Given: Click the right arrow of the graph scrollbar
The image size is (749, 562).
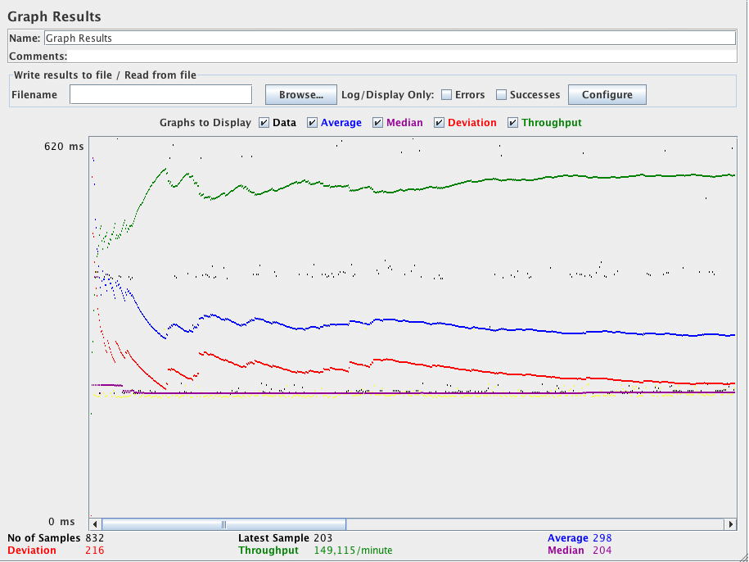Looking at the screenshot, I should tap(730, 523).
